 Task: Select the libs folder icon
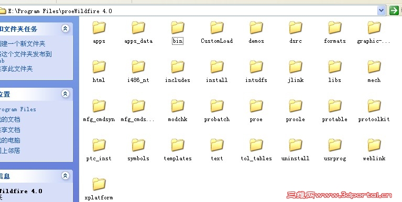tap(335, 67)
